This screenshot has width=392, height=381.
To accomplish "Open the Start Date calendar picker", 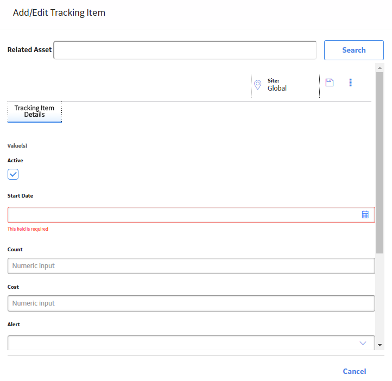I will [x=365, y=214].
